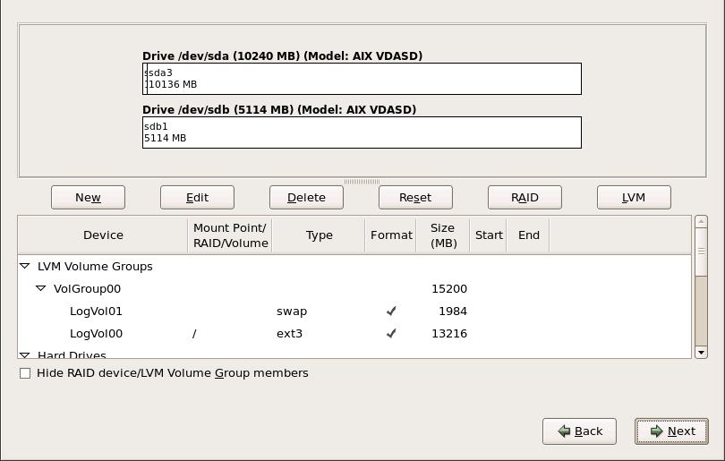The image size is (725, 461).
Task: Enable Hide RAID device/LVM Volume Group members
Action: click(25, 373)
